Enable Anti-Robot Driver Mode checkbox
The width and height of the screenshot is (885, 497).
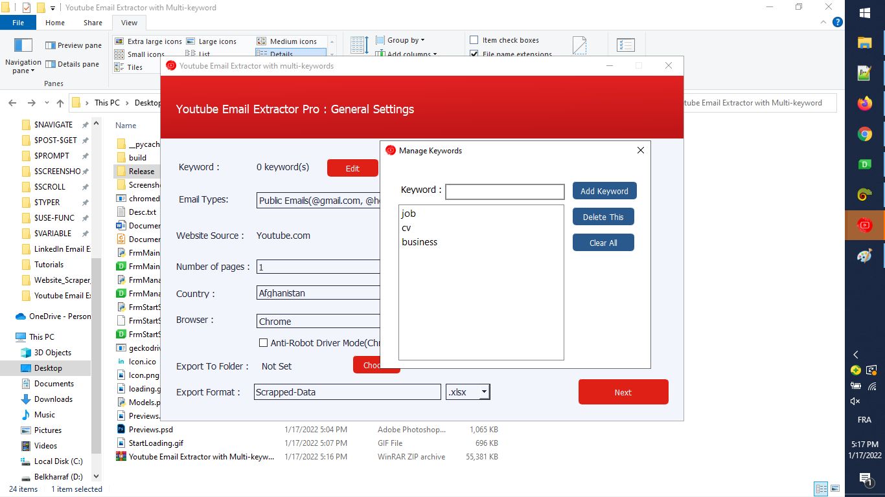click(x=263, y=343)
